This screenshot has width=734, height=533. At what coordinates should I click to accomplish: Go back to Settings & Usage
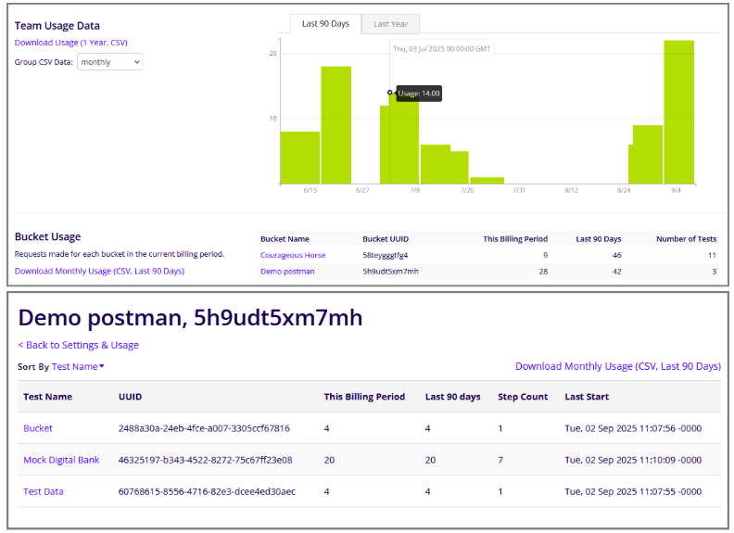[79, 345]
